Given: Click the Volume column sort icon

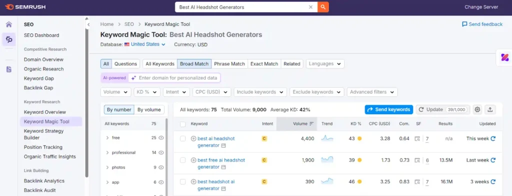Looking at the screenshot, I should (x=311, y=124).
